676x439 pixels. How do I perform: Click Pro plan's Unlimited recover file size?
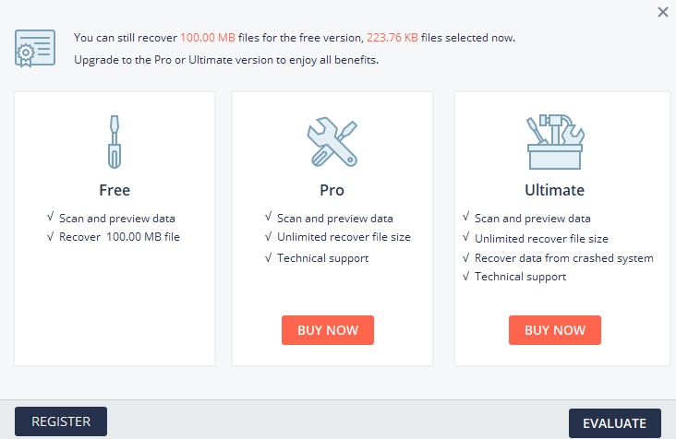[x=344, y=237]
